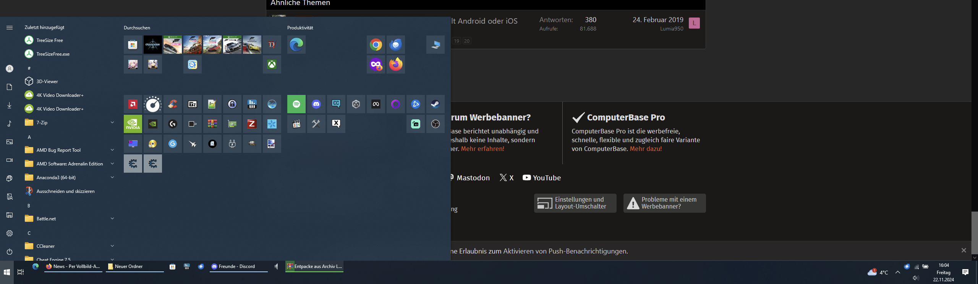
Task: Open the green NVIDIA tile
Action: pyautogui.click(x=133, y=124)
